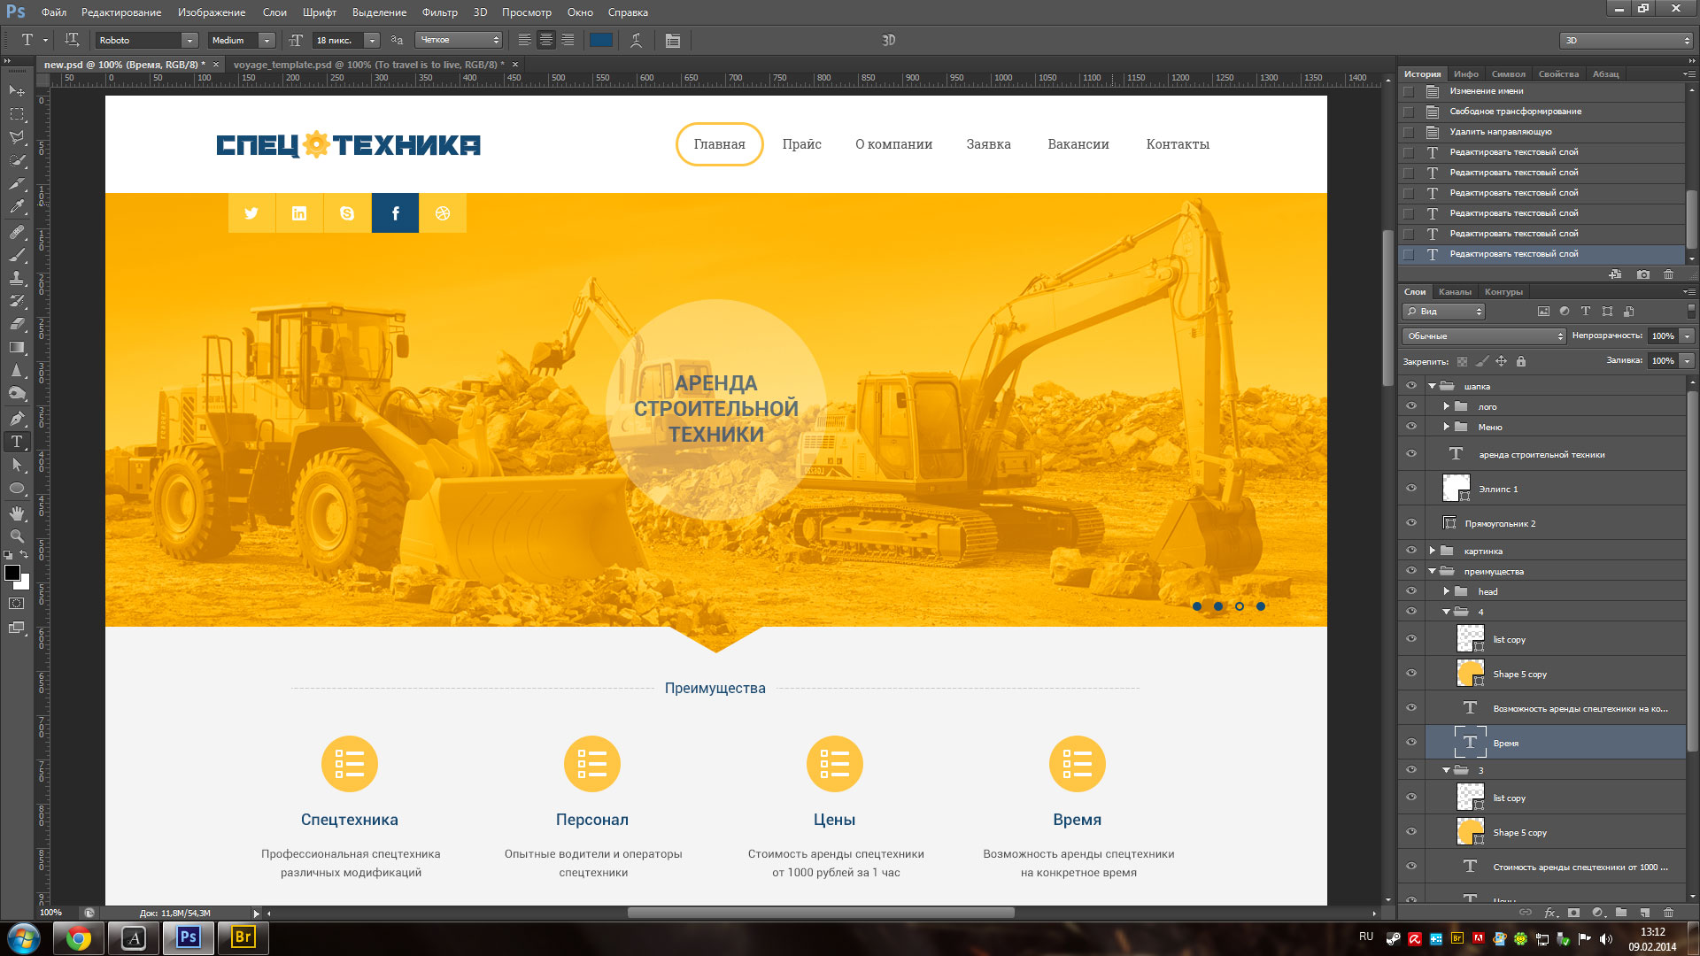Click the text color swatch
Viewport: 1700px width, 956px height.
coord(601,40)
